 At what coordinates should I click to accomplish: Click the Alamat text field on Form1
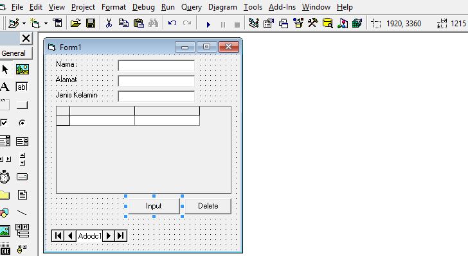coord(156,81)
